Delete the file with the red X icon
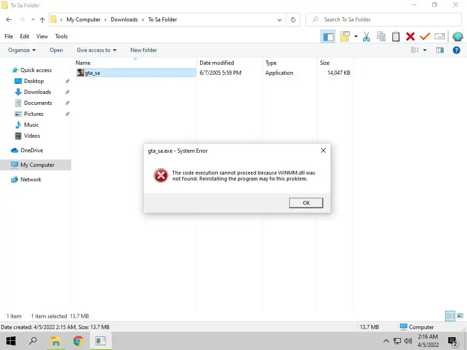Image resolution: width=467 pixels, height=350 pixels. pyautogui.click(x=410, y=36)
